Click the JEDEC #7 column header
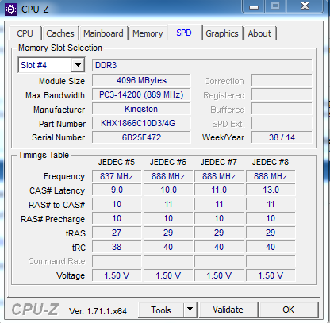The width and height of the screenshot is (330, 323). pos(219,162)
